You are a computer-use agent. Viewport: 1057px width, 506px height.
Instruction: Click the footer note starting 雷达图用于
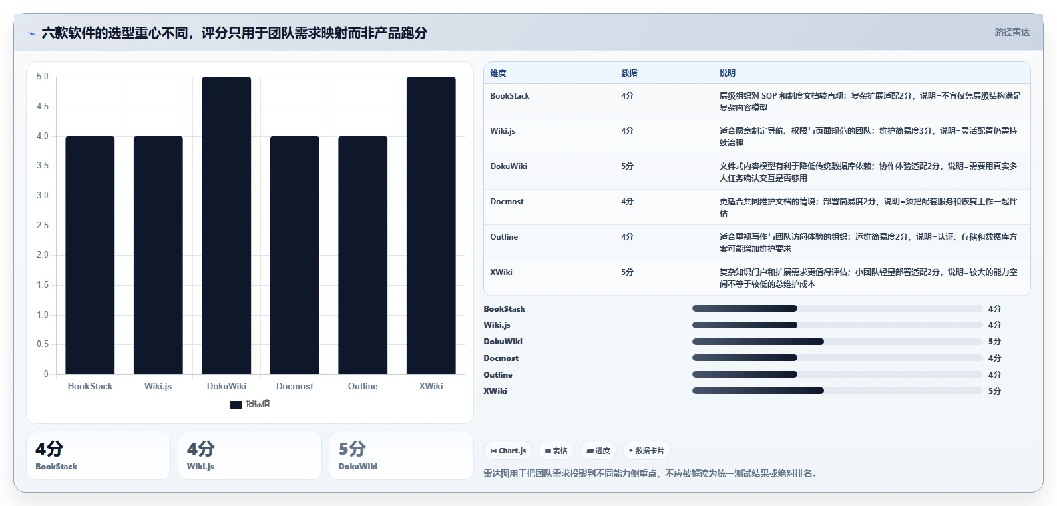tap(652, 474)
